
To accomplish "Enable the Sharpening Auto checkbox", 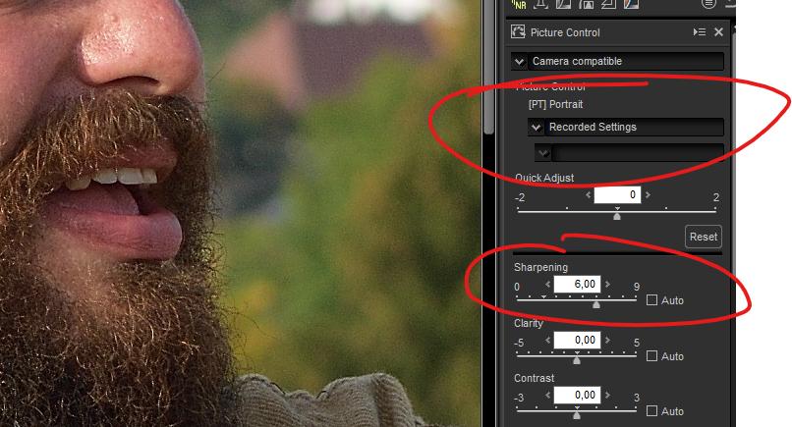I will coord(651,299).
